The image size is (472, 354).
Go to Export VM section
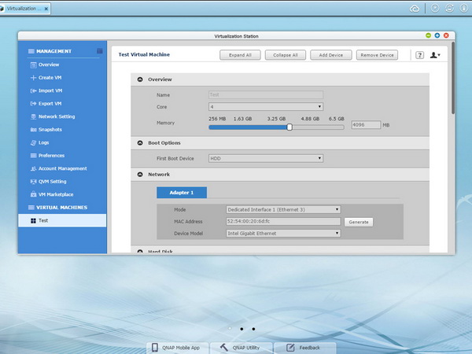[x=50, y=104]
